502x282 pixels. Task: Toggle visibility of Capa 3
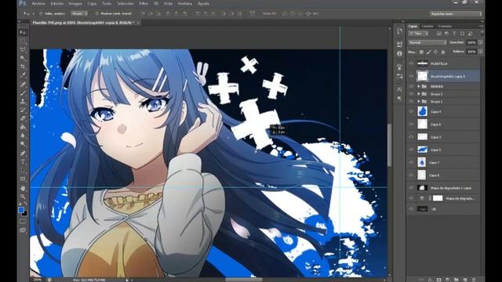coord(411,137)
